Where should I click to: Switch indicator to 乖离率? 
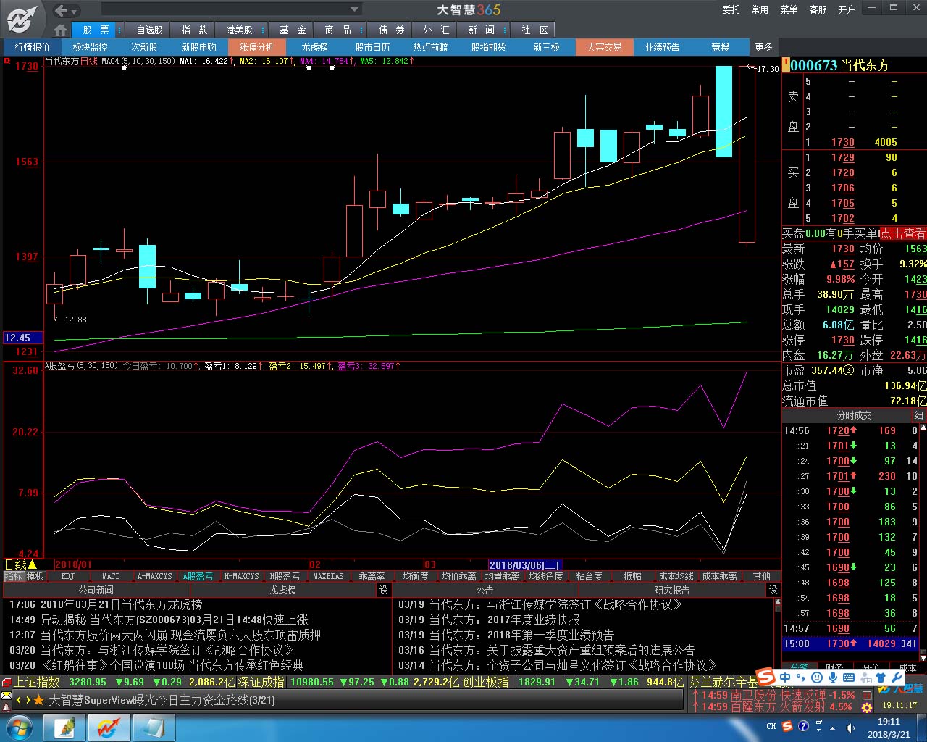click(x=372, y=576)
